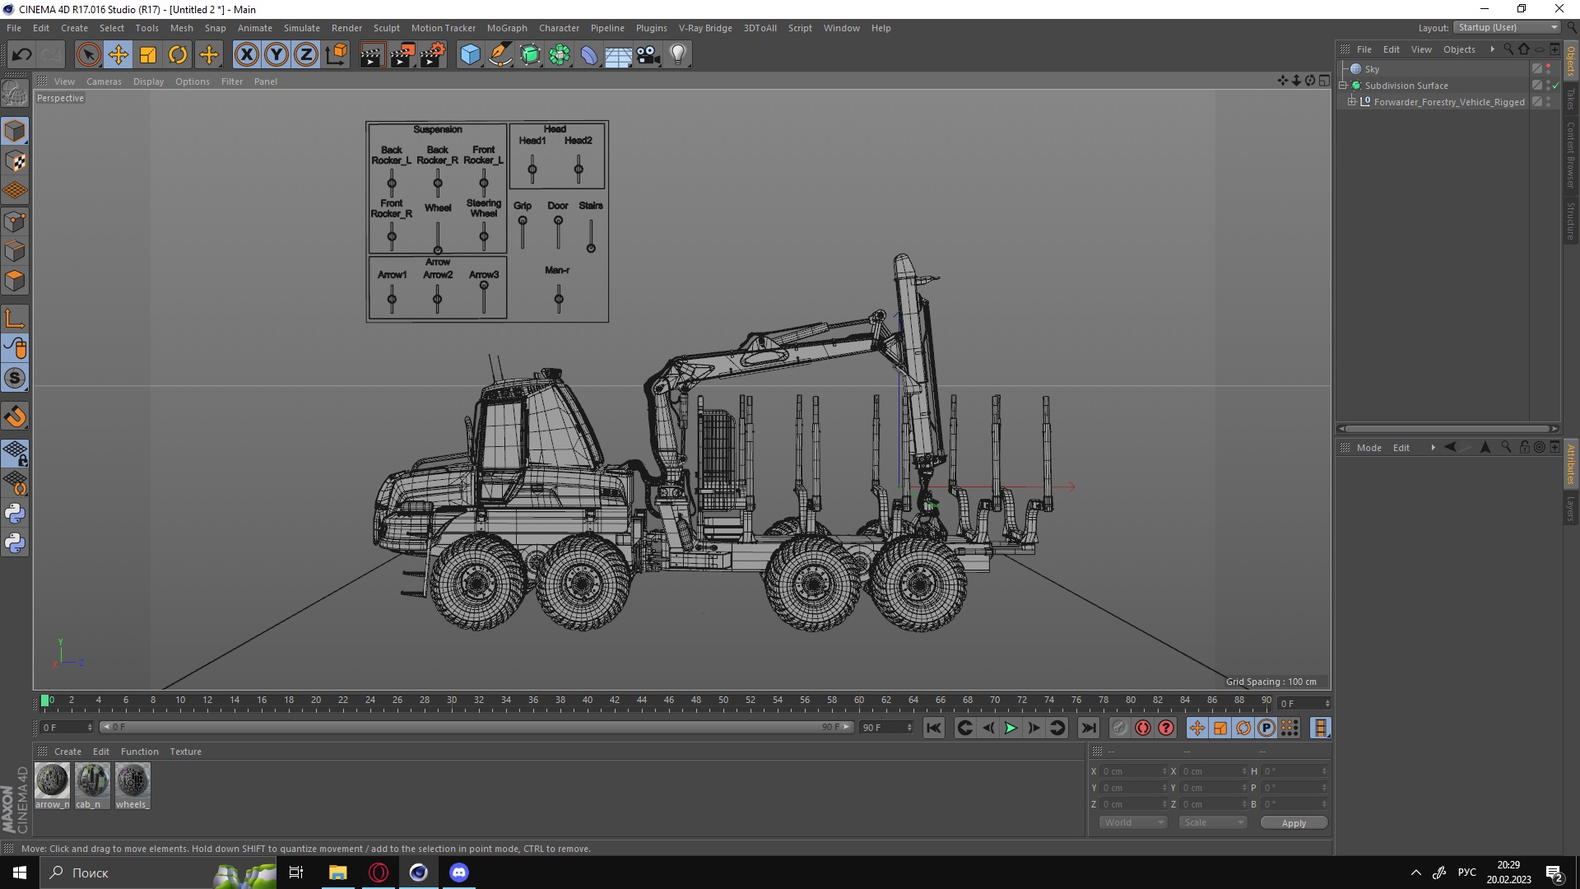Expand the Forwarder_Forestry_Vehicle_Rigged node
Screen dimensions: 1580x889
(x=1352, y=102)
